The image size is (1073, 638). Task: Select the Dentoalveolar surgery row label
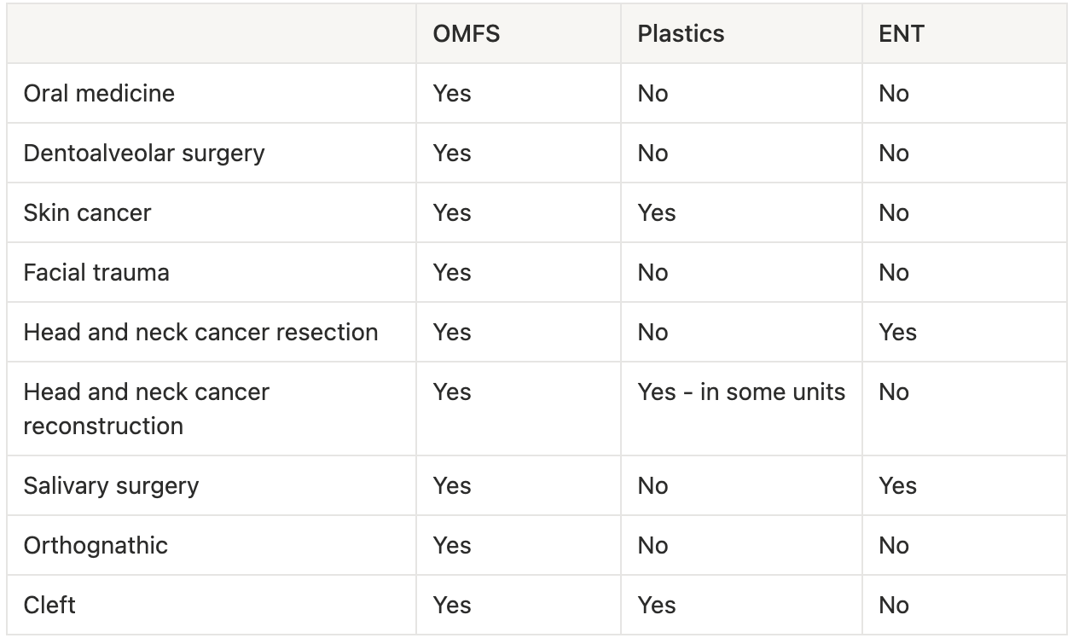pos(144,154)
